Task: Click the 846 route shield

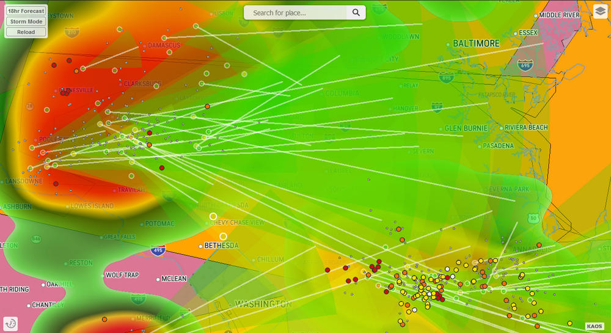Action: (36, 239)
